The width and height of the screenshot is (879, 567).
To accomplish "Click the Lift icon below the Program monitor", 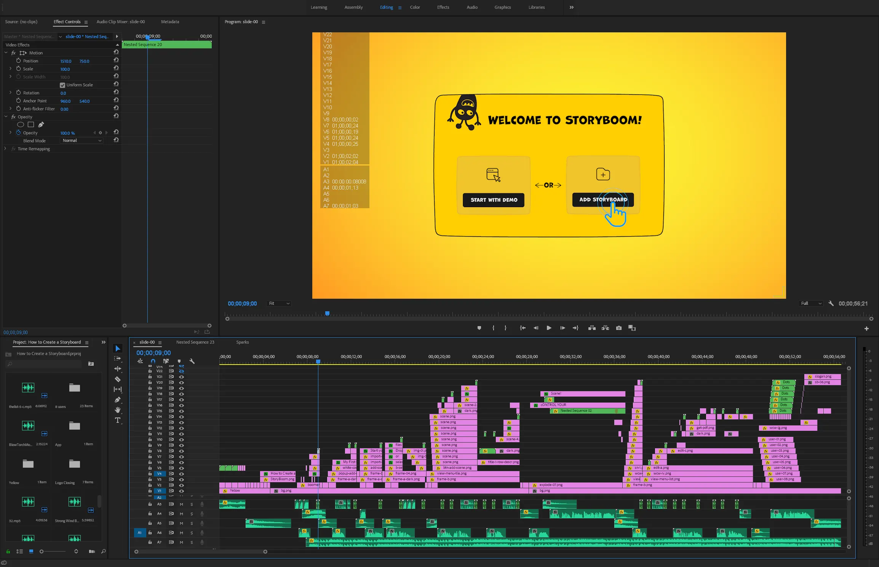I will coord(592,328).
